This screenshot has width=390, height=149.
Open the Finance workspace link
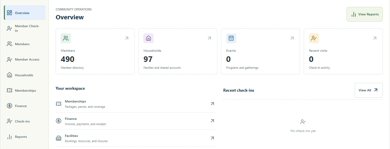(x=136, y=121)
